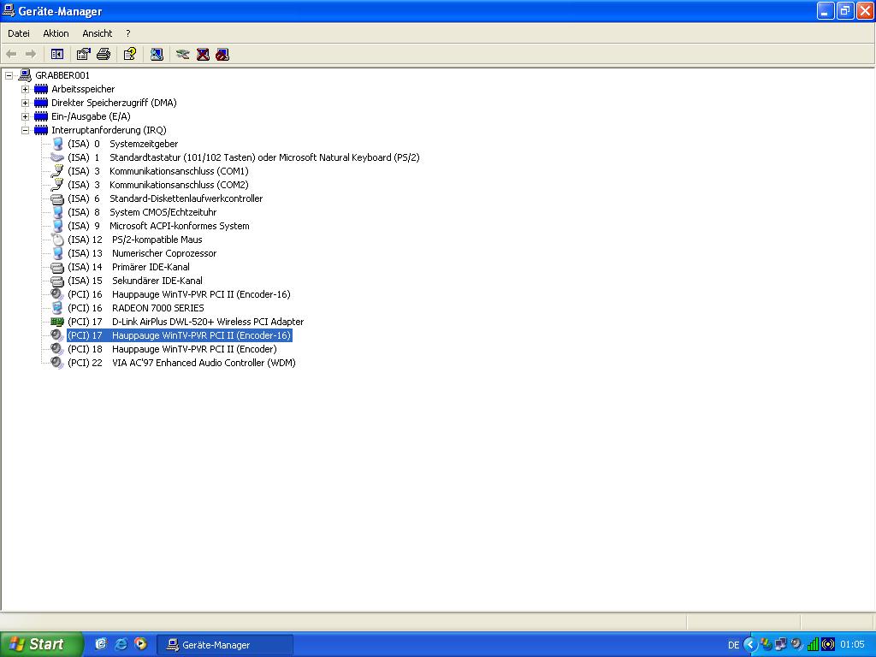
Task: Select the Interruptanforderung (IRQ) label
Action: click(x=109, y=130)
